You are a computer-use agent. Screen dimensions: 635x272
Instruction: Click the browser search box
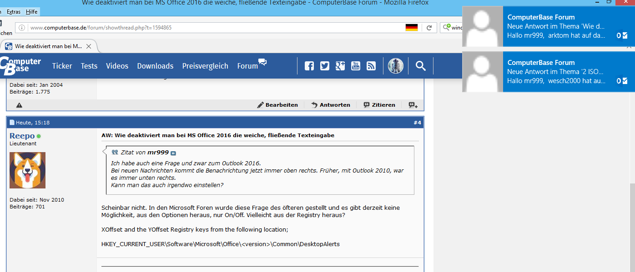point(451,28)
